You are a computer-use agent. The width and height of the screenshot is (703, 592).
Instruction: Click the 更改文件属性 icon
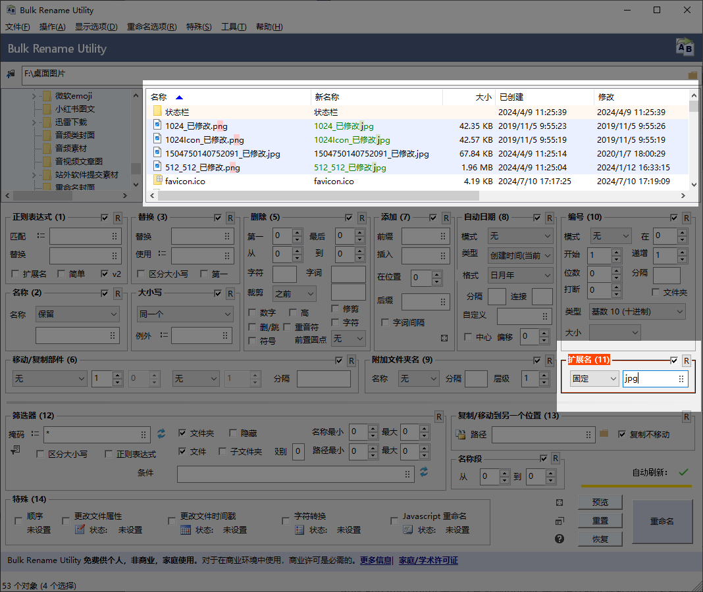[x=80, y=530]
